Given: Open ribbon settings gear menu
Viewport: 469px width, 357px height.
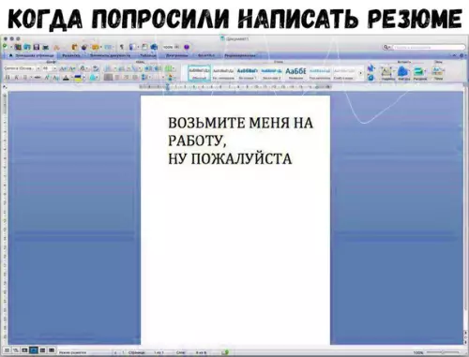Looking at the screenshot, I should pyautogui.click(x=461, y=55).
